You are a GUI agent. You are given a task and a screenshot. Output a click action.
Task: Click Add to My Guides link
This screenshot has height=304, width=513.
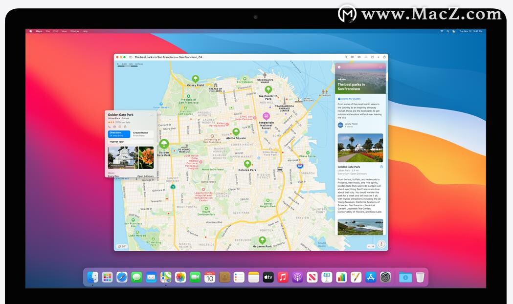[x=349, y=99]
